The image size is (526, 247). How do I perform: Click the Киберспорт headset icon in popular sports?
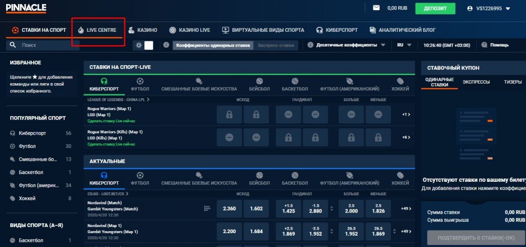tap(12, 133)
